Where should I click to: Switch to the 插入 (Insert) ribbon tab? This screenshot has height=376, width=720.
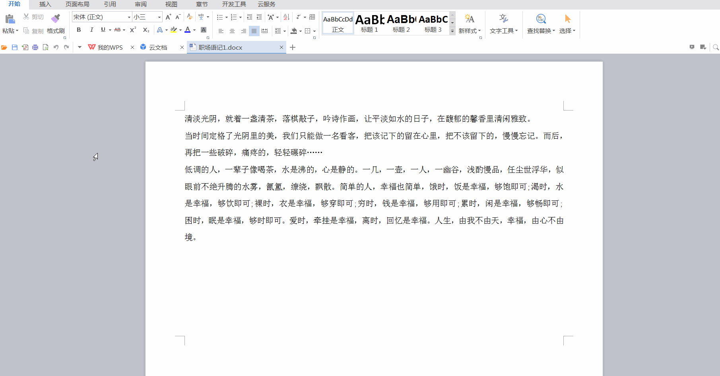[45, 4]
